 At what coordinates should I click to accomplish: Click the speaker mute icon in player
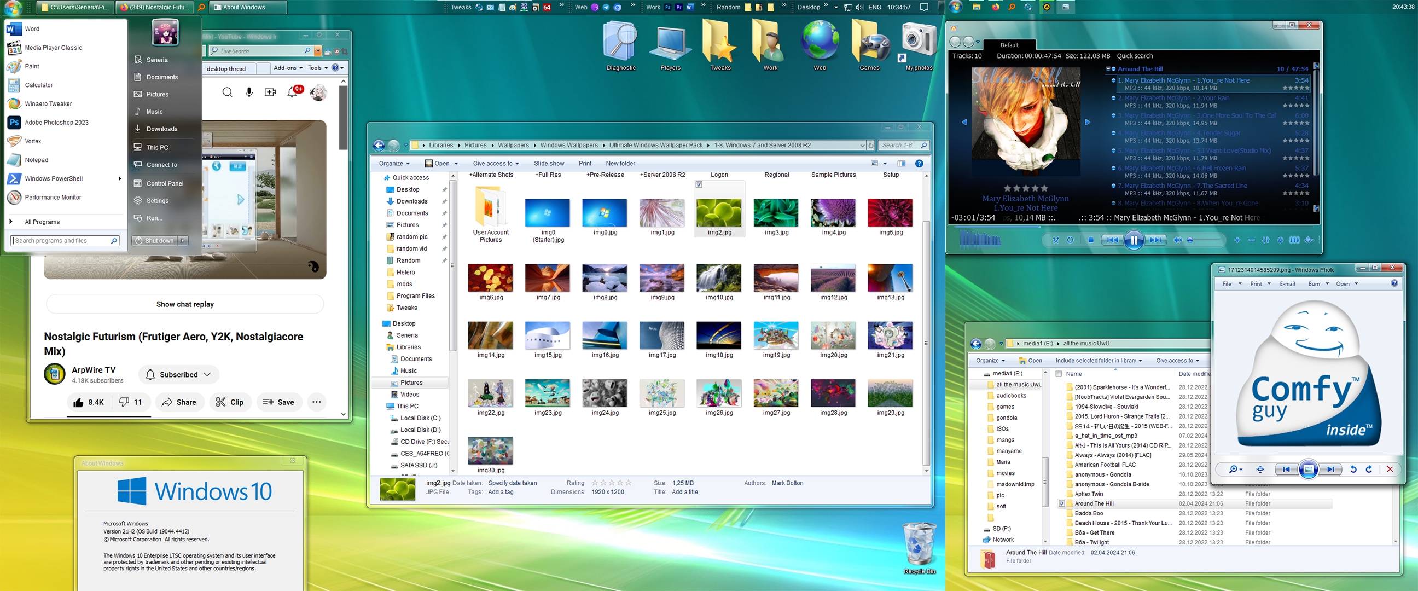pyautogui.click(x=1177, y=240)
